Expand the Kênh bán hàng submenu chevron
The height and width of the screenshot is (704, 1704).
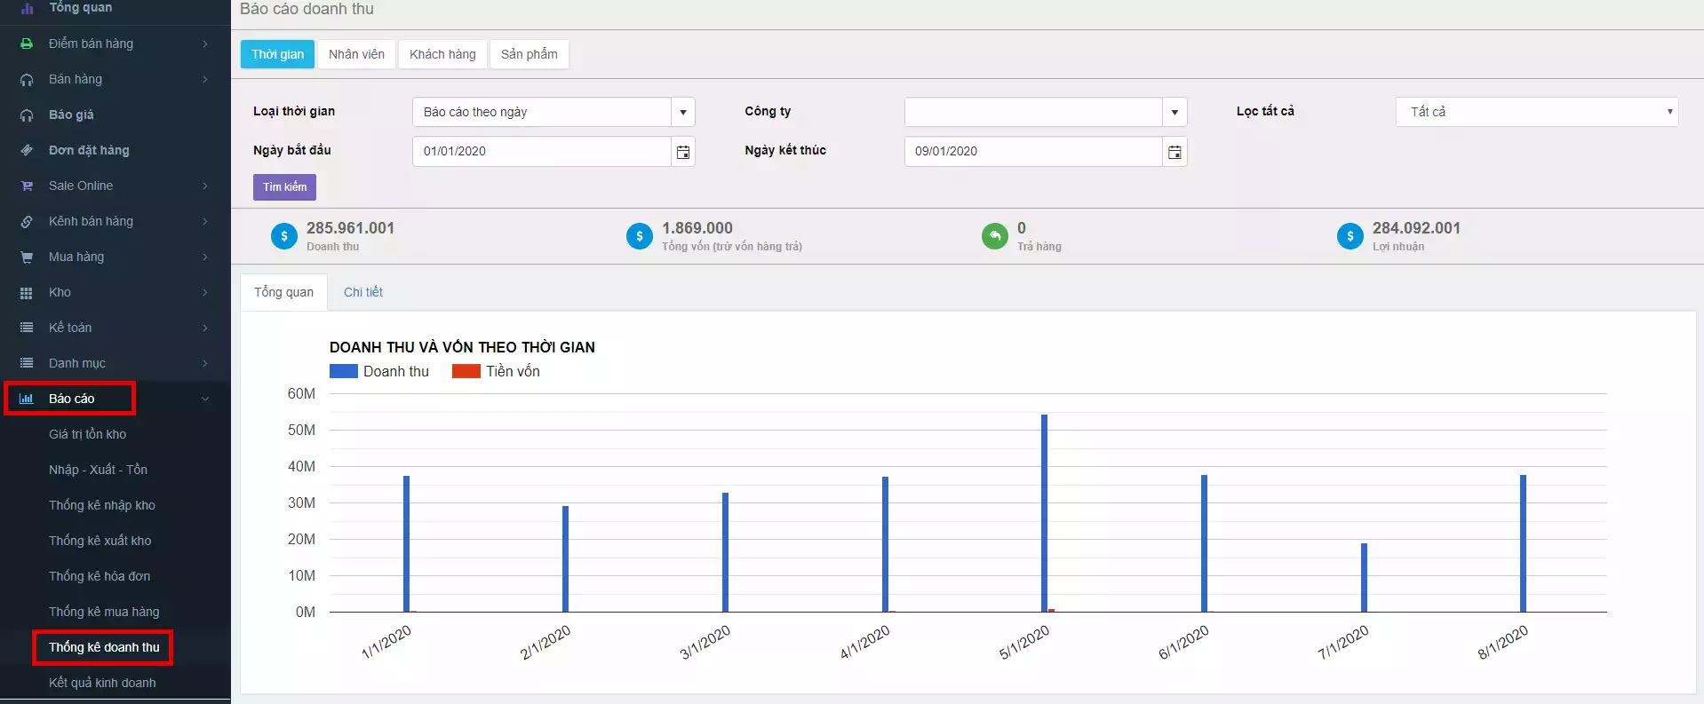coord(205,221)
